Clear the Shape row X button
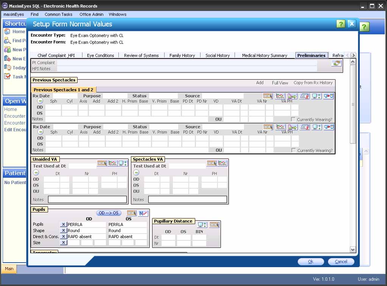This screenshot has width=387, height=286. pos(64,231)
